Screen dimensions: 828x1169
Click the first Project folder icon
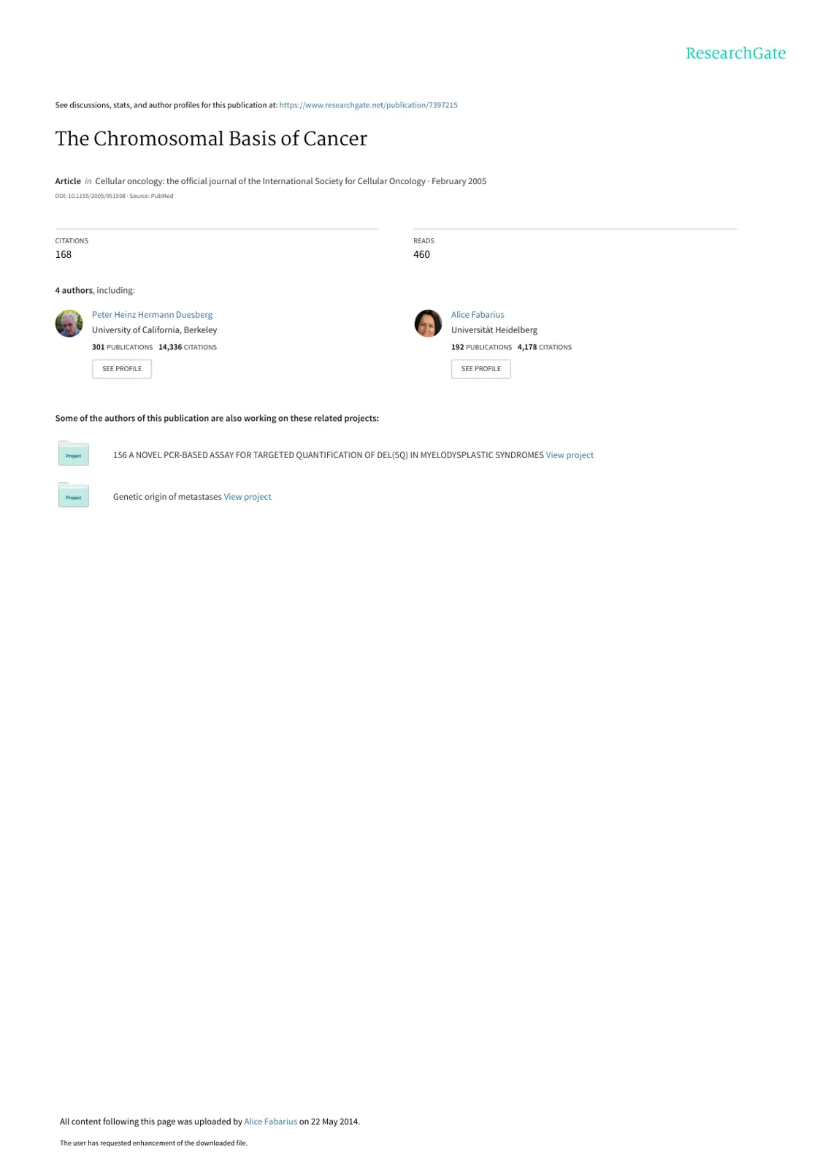pyautogui.click(x=73, y=454)
